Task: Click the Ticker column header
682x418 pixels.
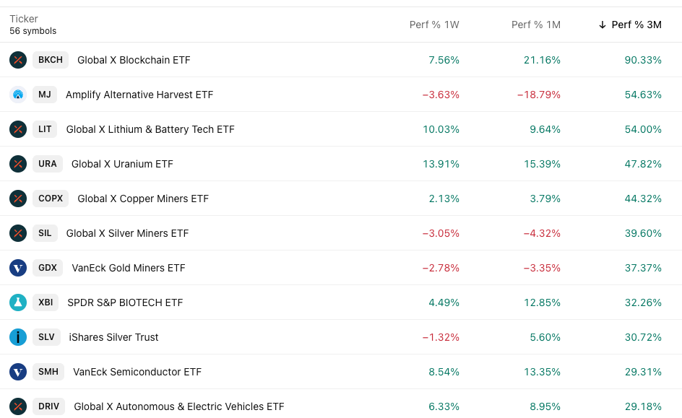Action: click(24, 19)
